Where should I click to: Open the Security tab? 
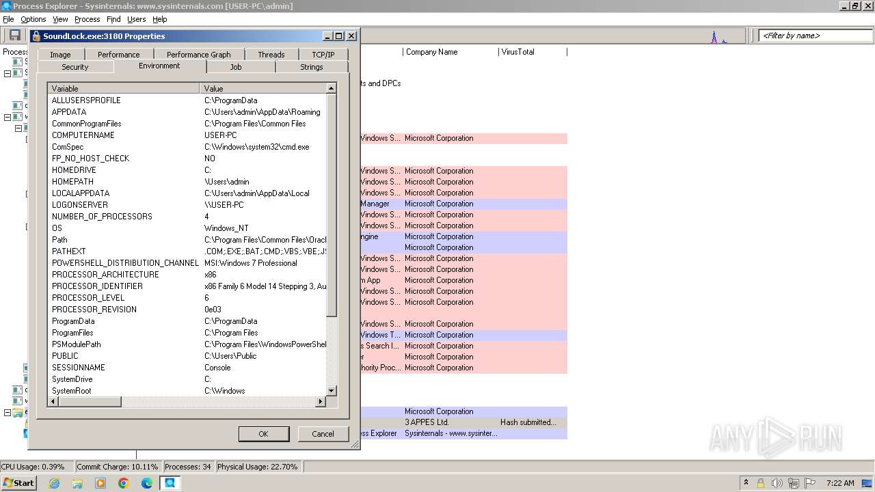click(x=75, y=67)
